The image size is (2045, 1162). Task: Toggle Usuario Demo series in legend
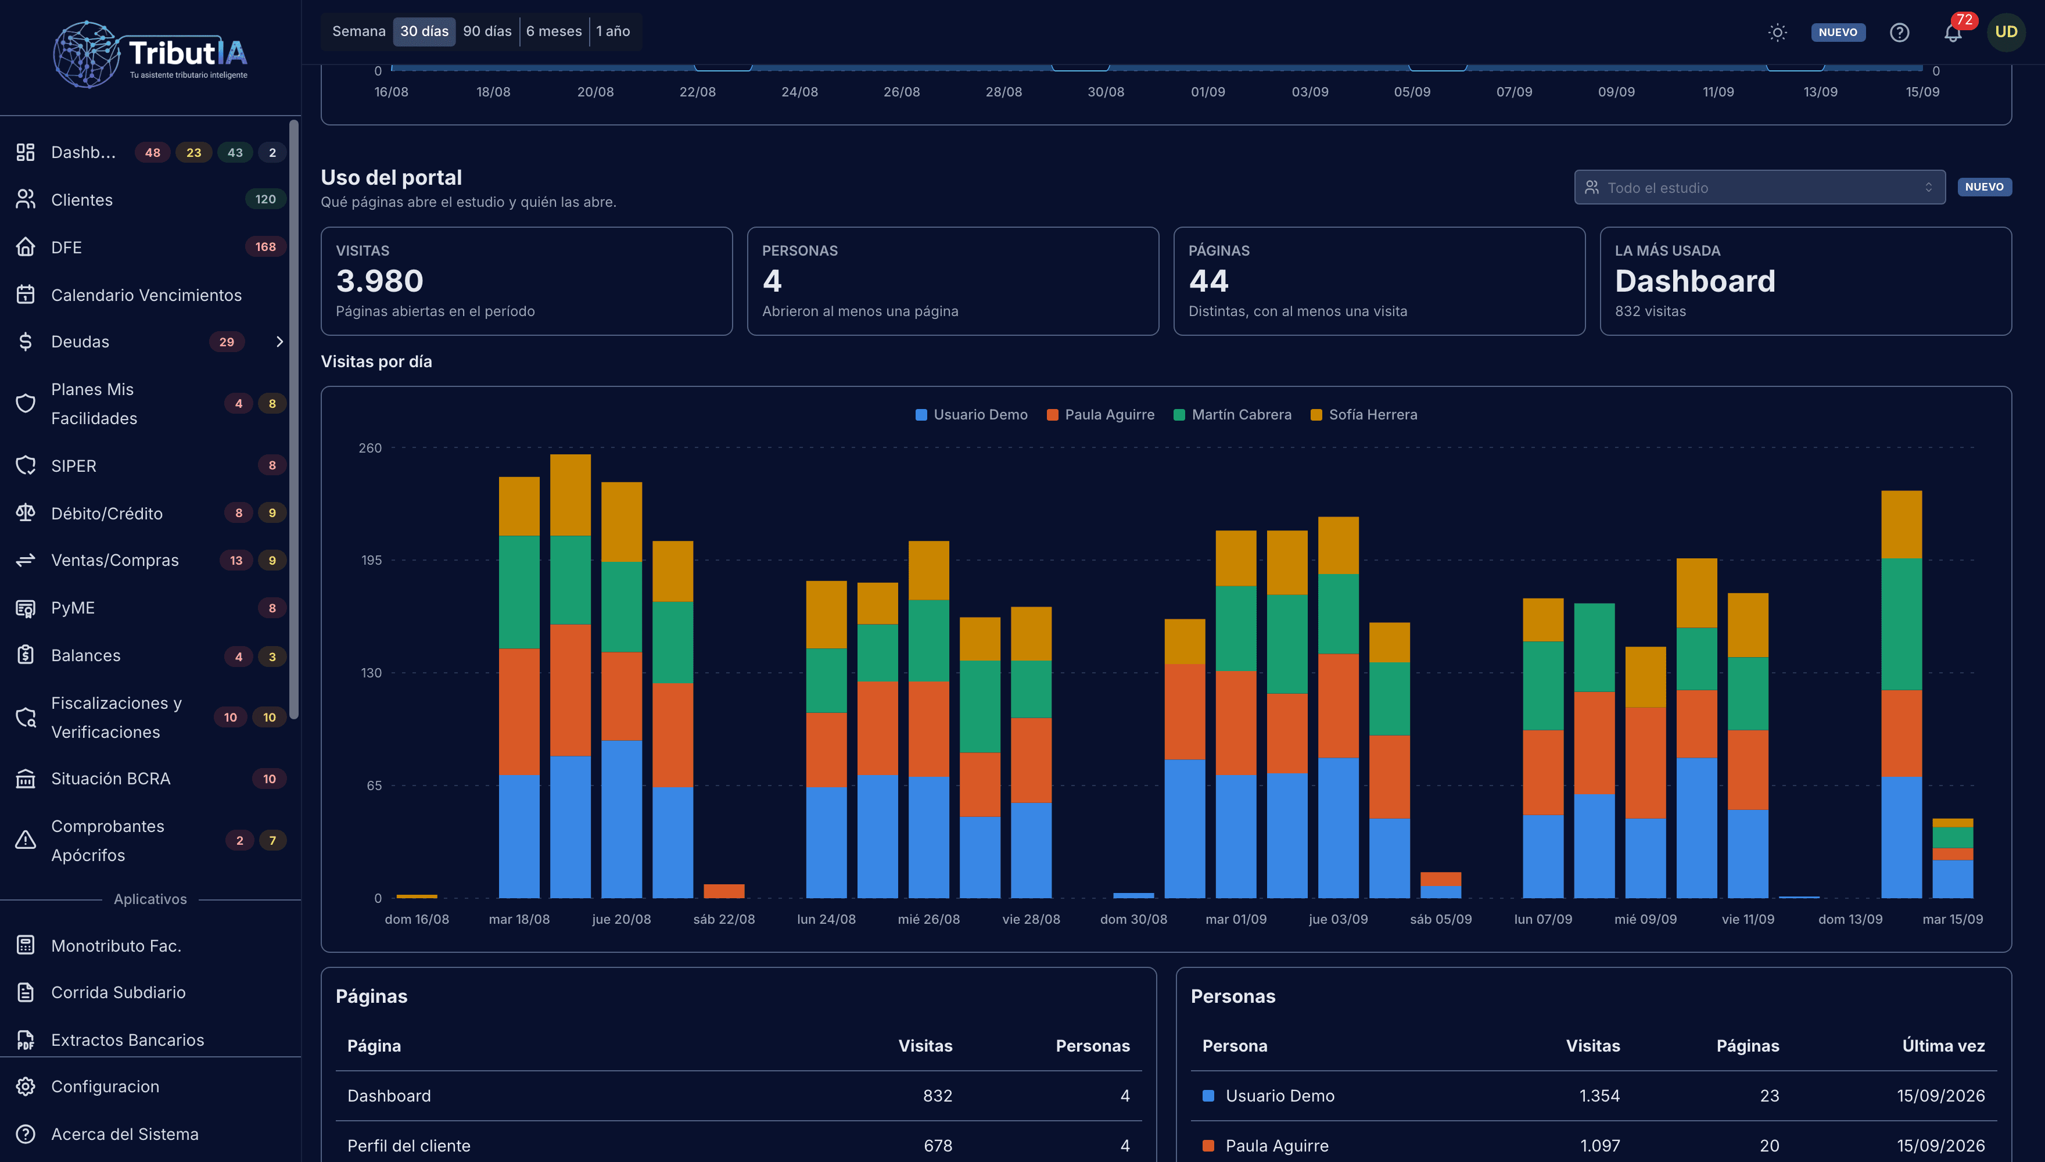(971, 414)
